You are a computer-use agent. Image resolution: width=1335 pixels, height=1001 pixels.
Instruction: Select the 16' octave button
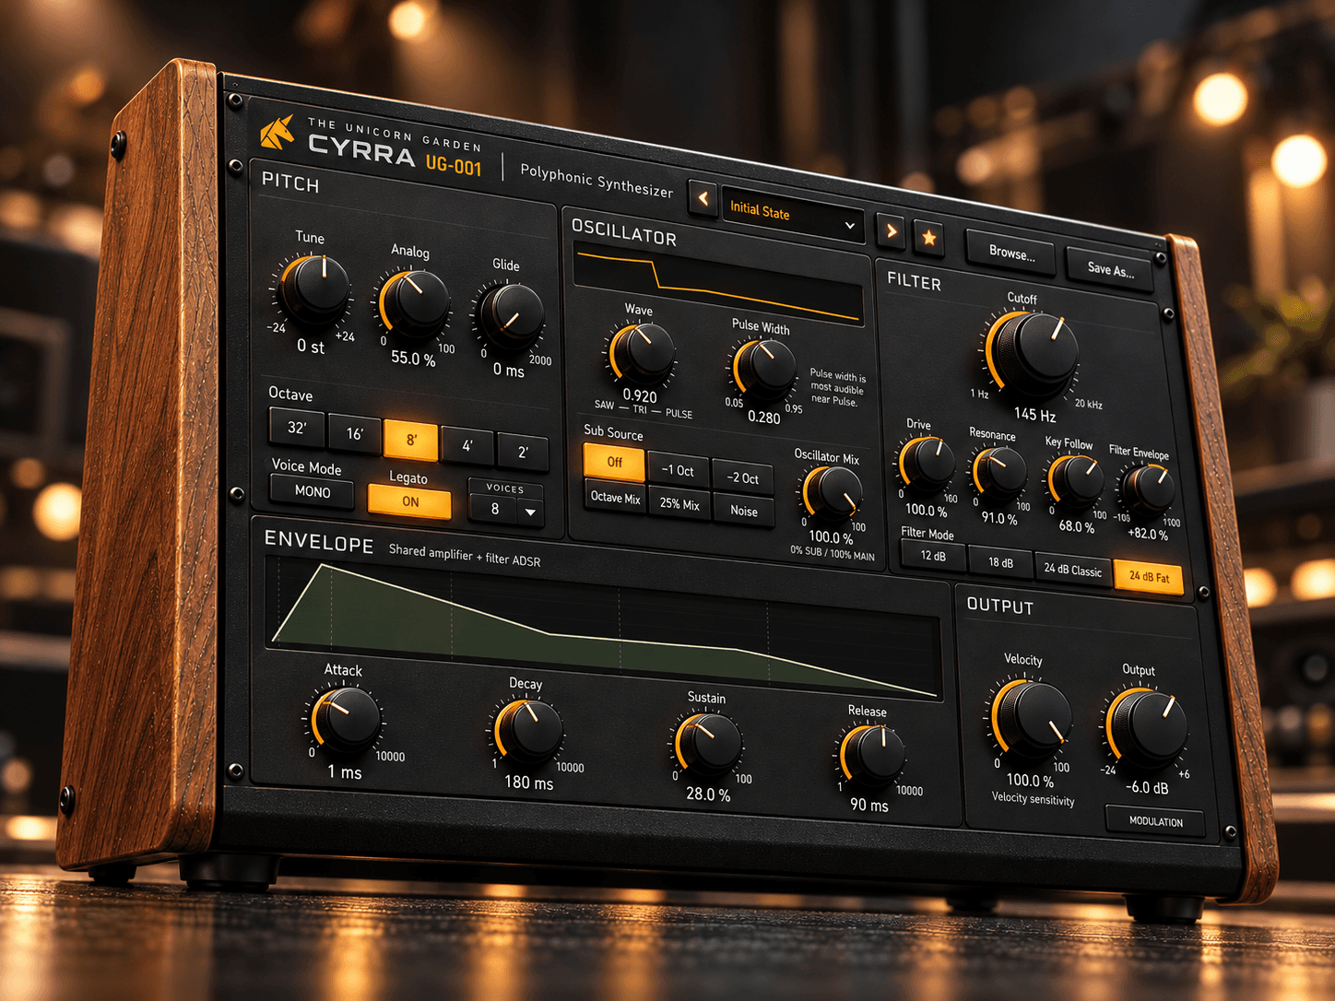click(x=354, y=434)
